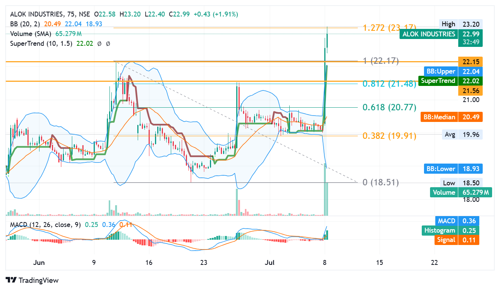Viewport: 500px width, 290px height.
Task: Select the BB:Upper price axis label
Action: (441, 71)
